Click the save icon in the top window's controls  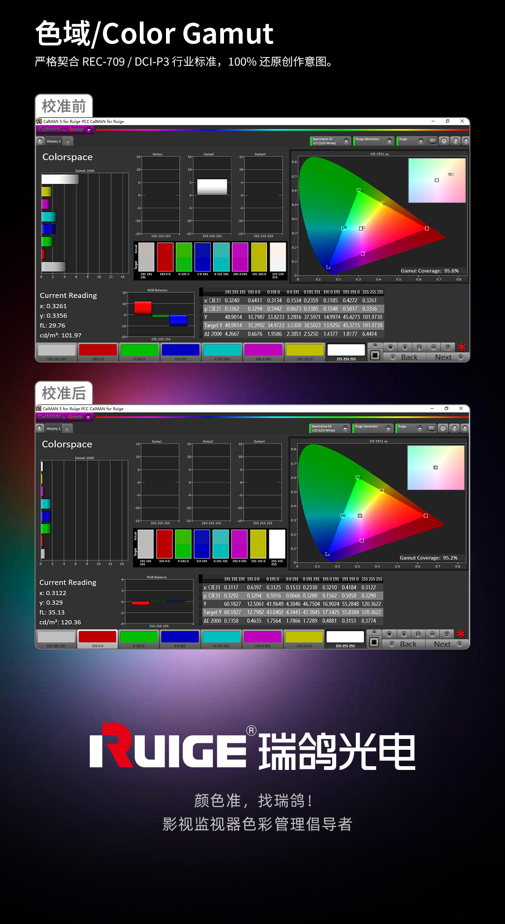click(419, 347)
